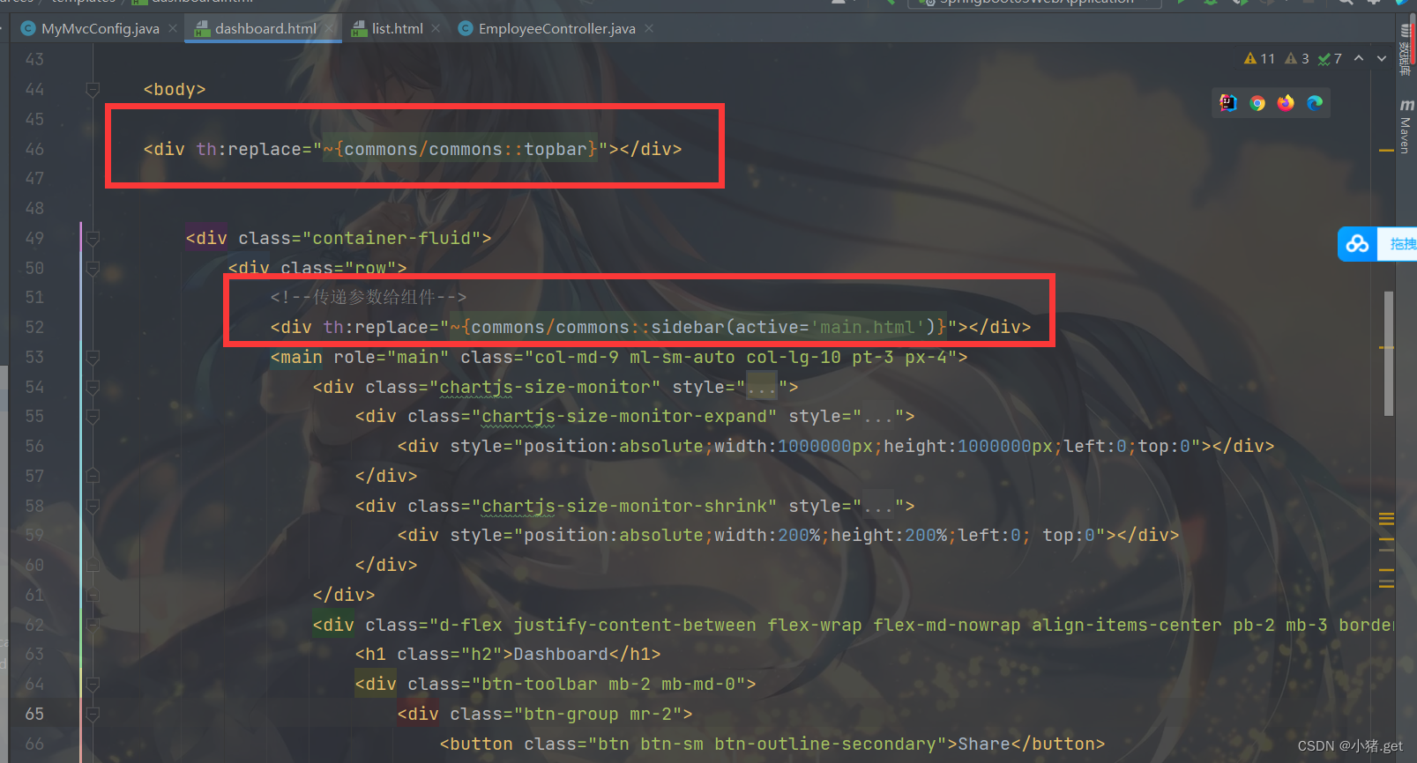
Task: Click the Baidu cloud floating widget icon
Action: [x=1358, y=244]
